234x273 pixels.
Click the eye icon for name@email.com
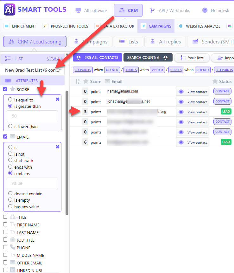tap(181, 92)
